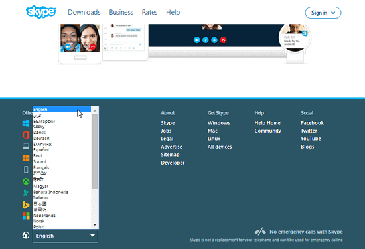Select Bahasa Indonesia from the list
This screenshot has height=249, width=365.
[x=62, y=192]
